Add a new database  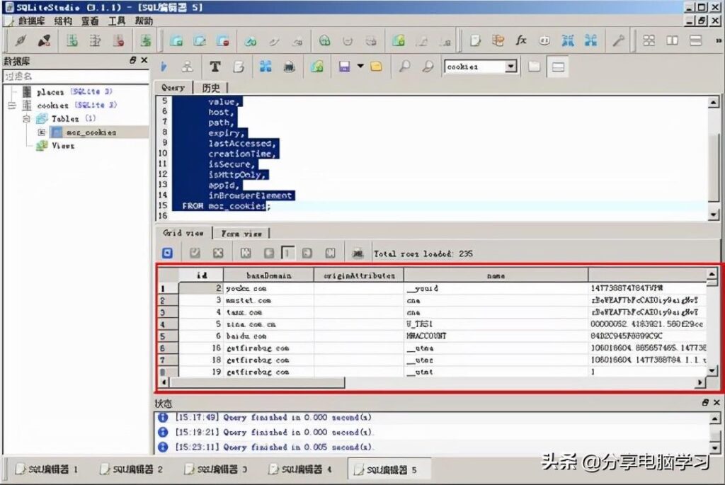tap(72, 40)
